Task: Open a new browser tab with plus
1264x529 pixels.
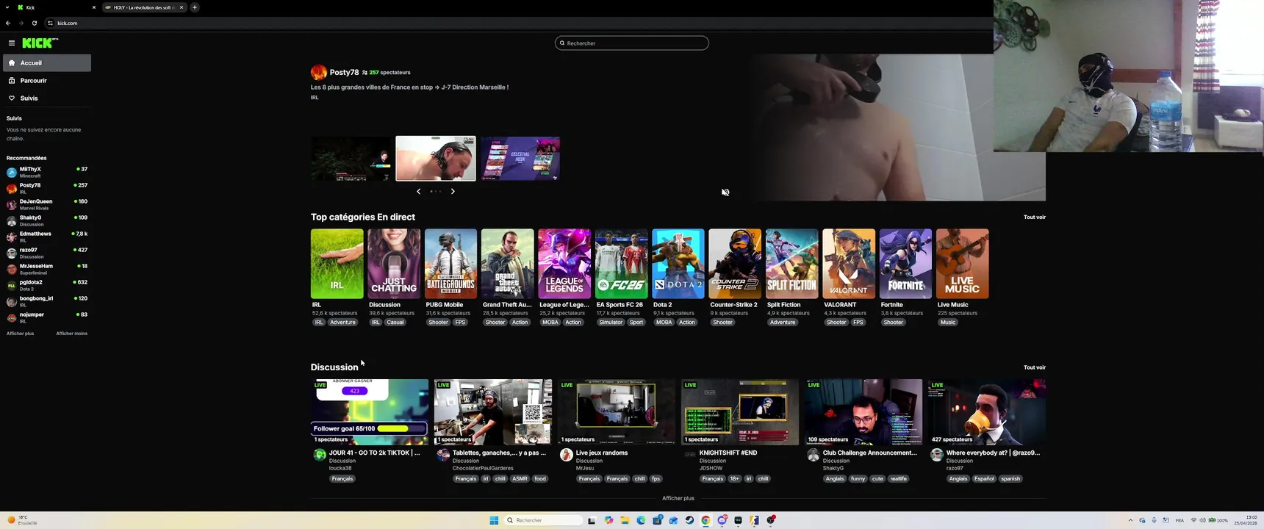Action: [x=195, y=7]
